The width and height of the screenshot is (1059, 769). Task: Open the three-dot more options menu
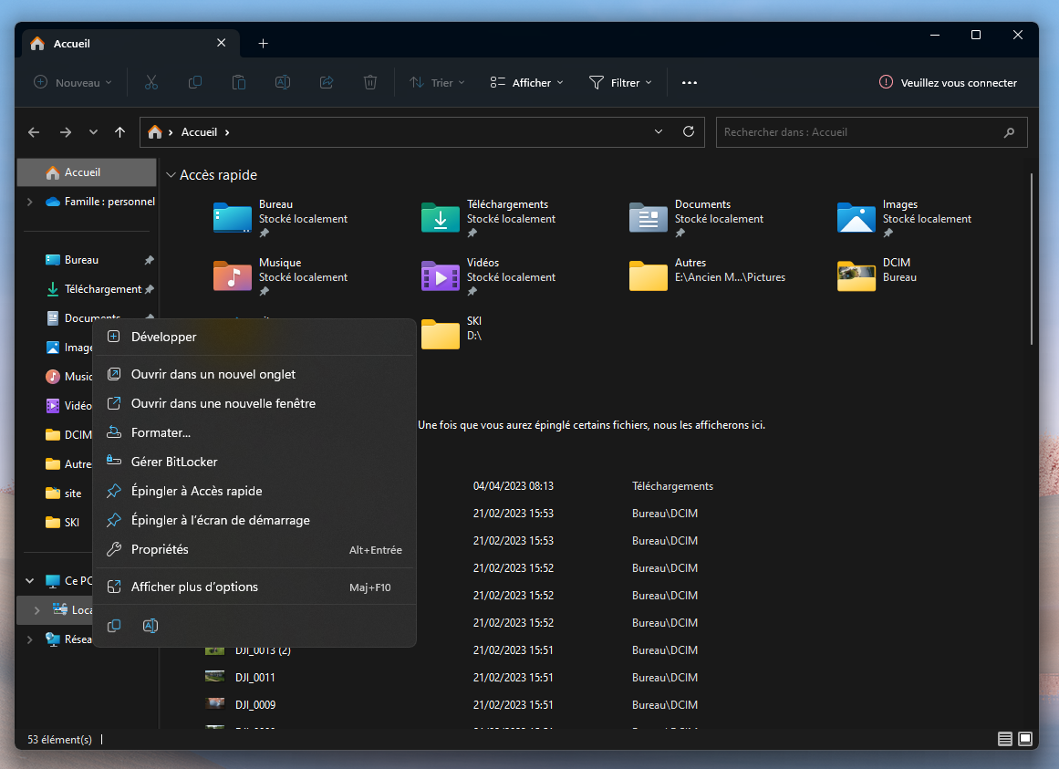[x=690, y=83]
